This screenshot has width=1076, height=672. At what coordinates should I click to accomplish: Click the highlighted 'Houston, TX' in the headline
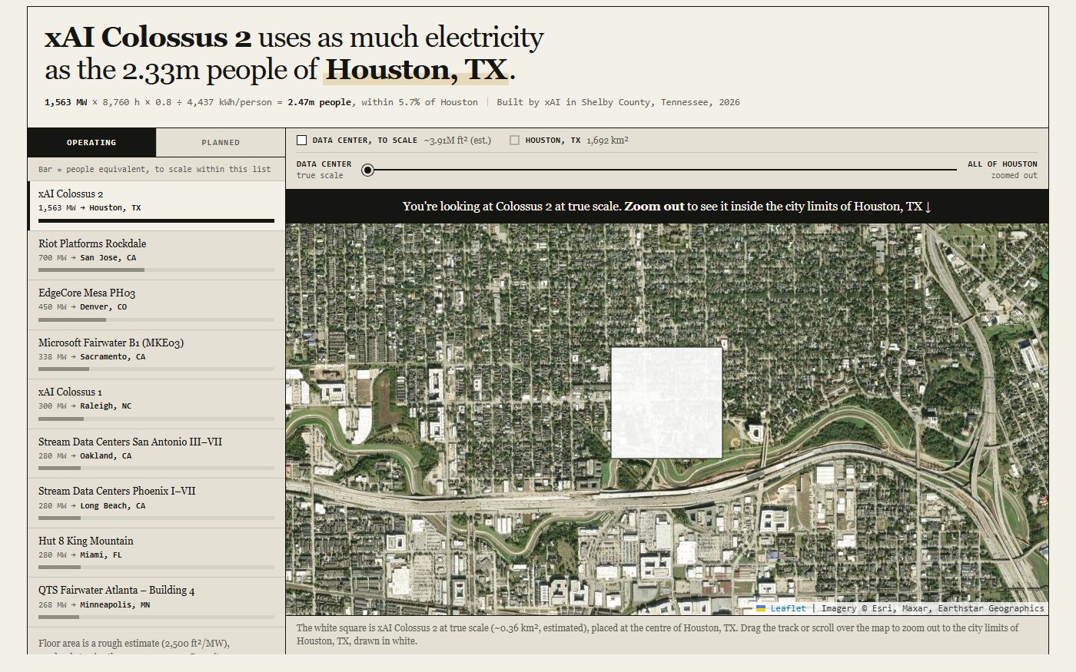point(416,70)
